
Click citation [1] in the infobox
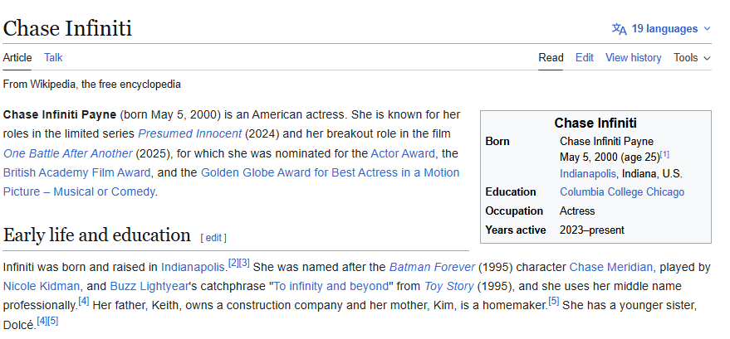[x=665, y=154]
